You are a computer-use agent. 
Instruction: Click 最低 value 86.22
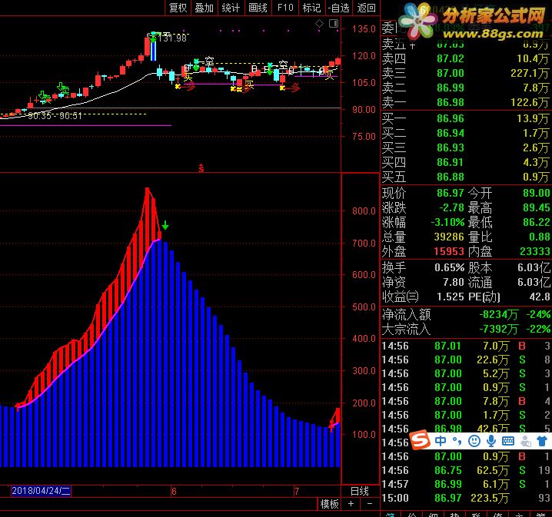click(536, 222)
